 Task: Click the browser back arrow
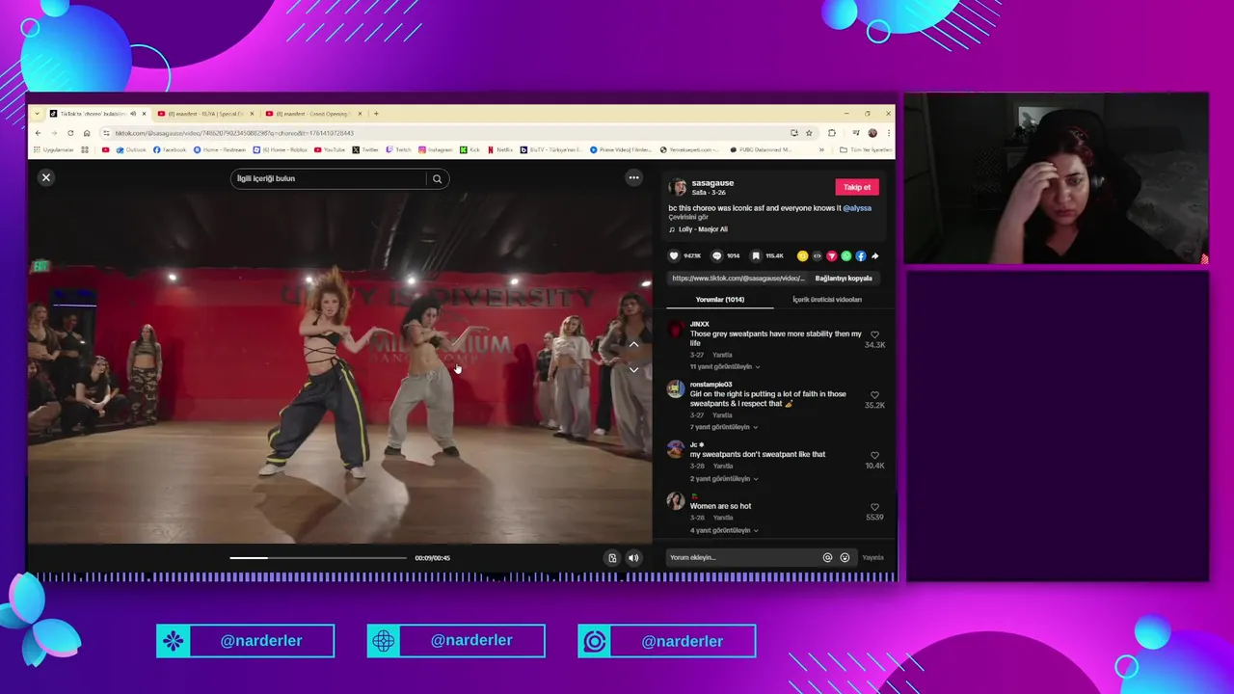[x=38, y=133]
